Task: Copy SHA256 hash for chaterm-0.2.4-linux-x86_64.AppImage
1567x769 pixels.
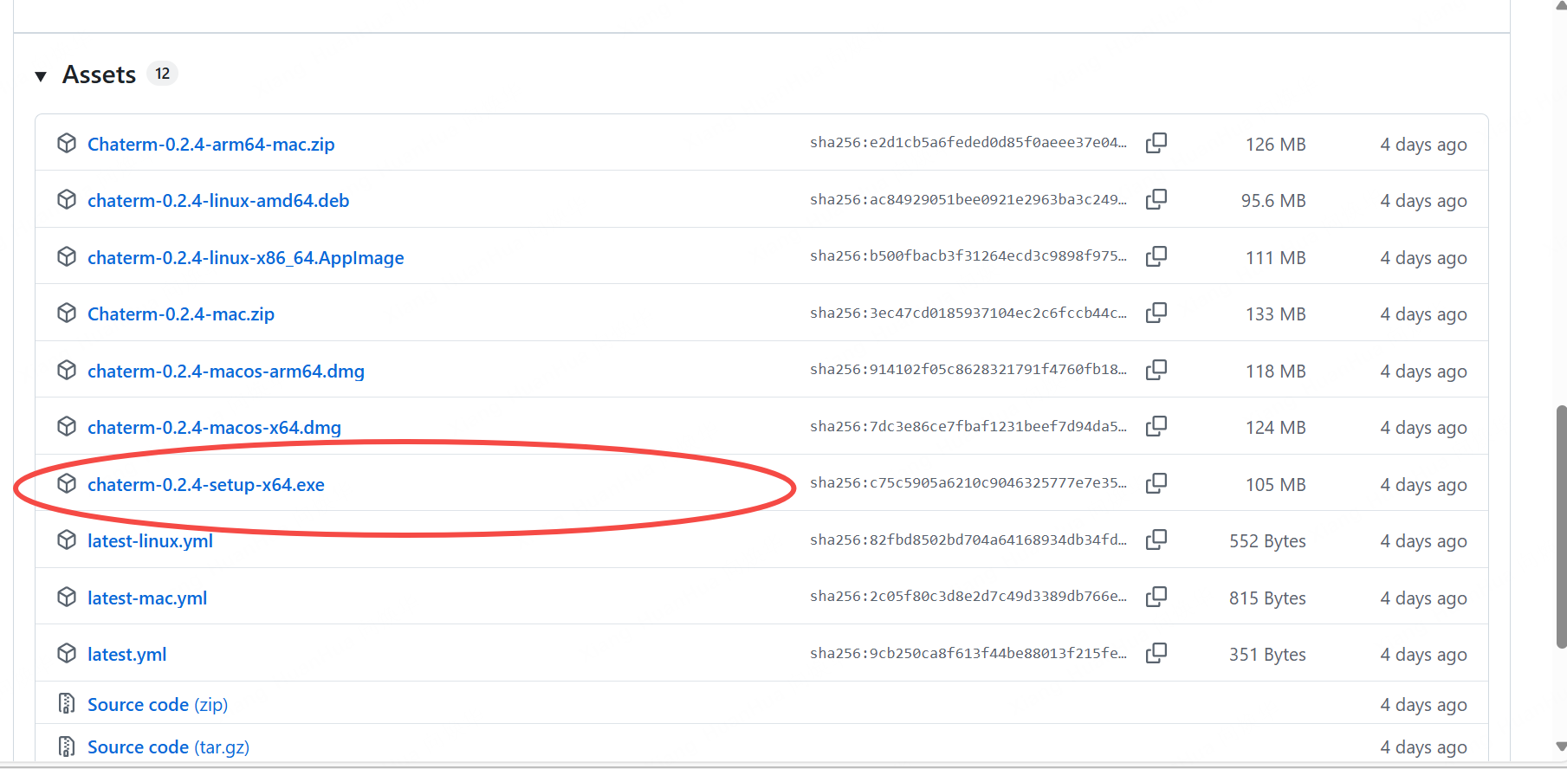Action: pyautogui.click(x=1156, y=256)
